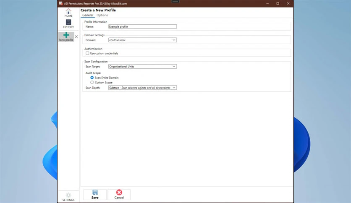Click the Create a New Profile heading

(98, 10)
